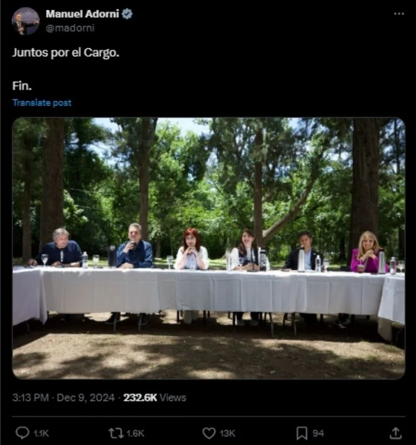Image resolution: width=416 pixels, height=445 pixels.
Task: Click the reply speech bubble icon
Action: tap(22, 433)
